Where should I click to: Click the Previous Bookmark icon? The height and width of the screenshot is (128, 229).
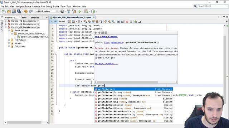click(106, 22)
